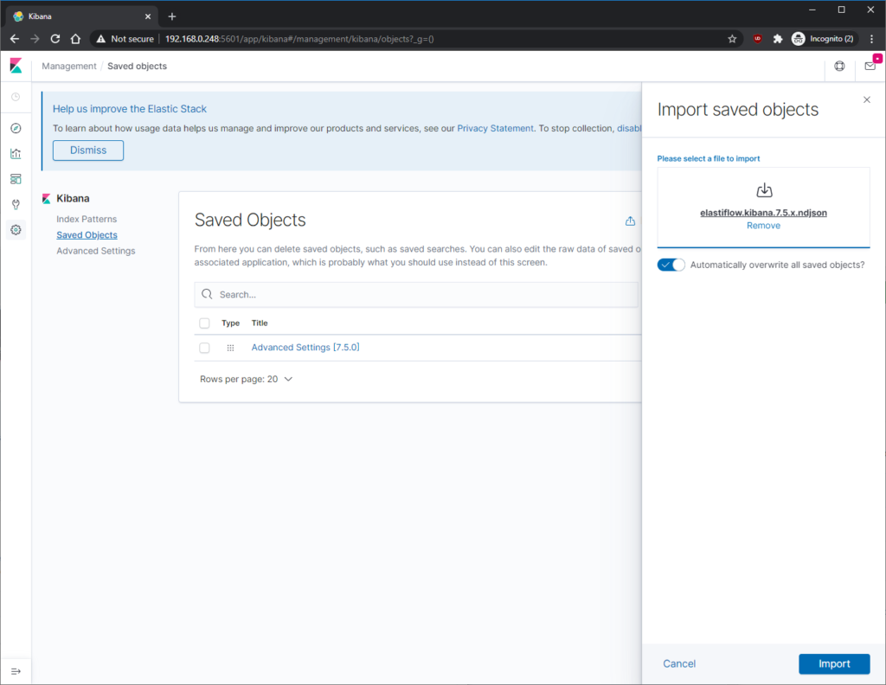
Task: Click the elastiflow.kibana.7.5.x.ndjson file name
Action: point(763,213)
